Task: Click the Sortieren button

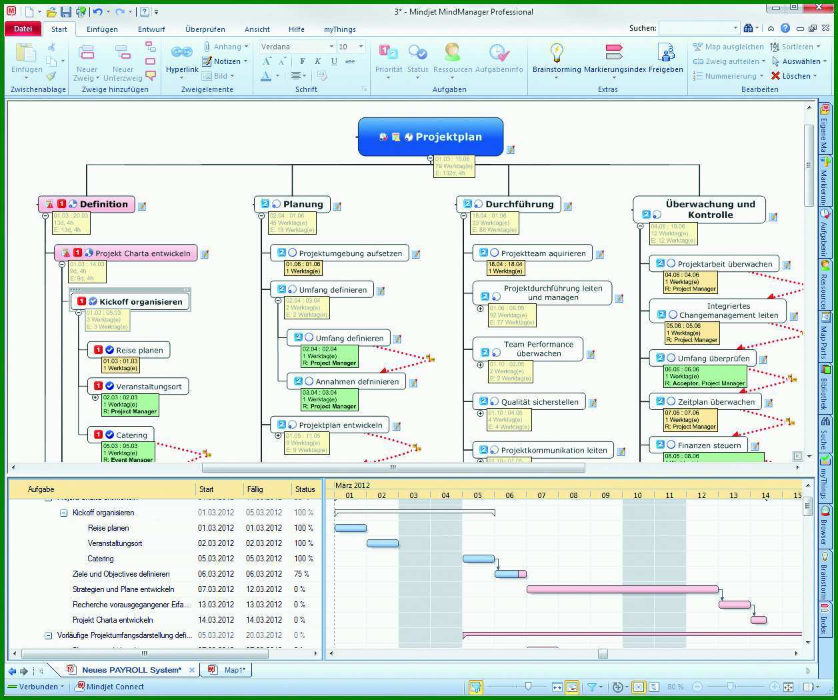Action: point(795,47)
